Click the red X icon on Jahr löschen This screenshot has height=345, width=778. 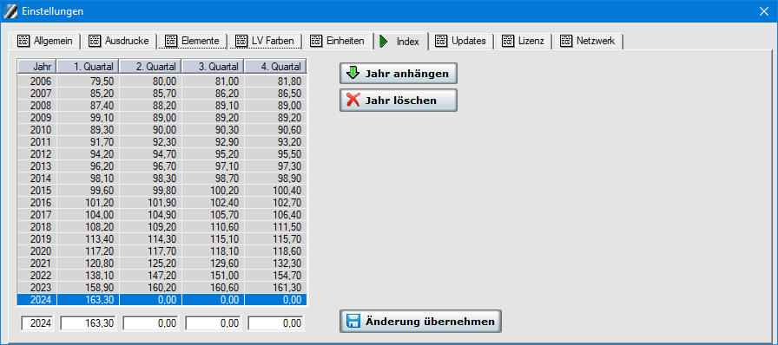click(353, 101)
